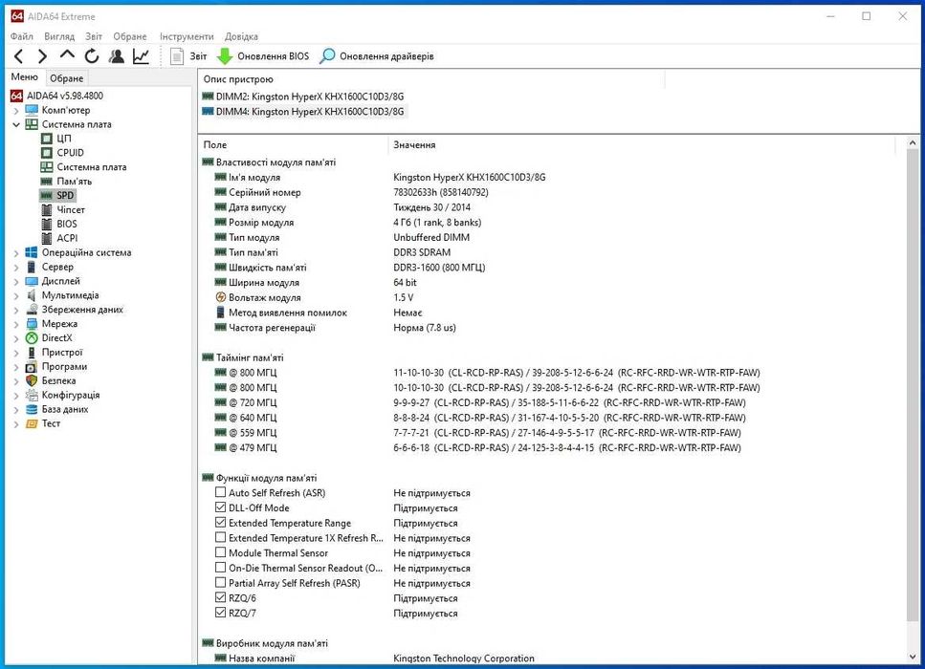Click the green BIOS update arrow icon
Viewport: 925px width, 669px height.
225,56
